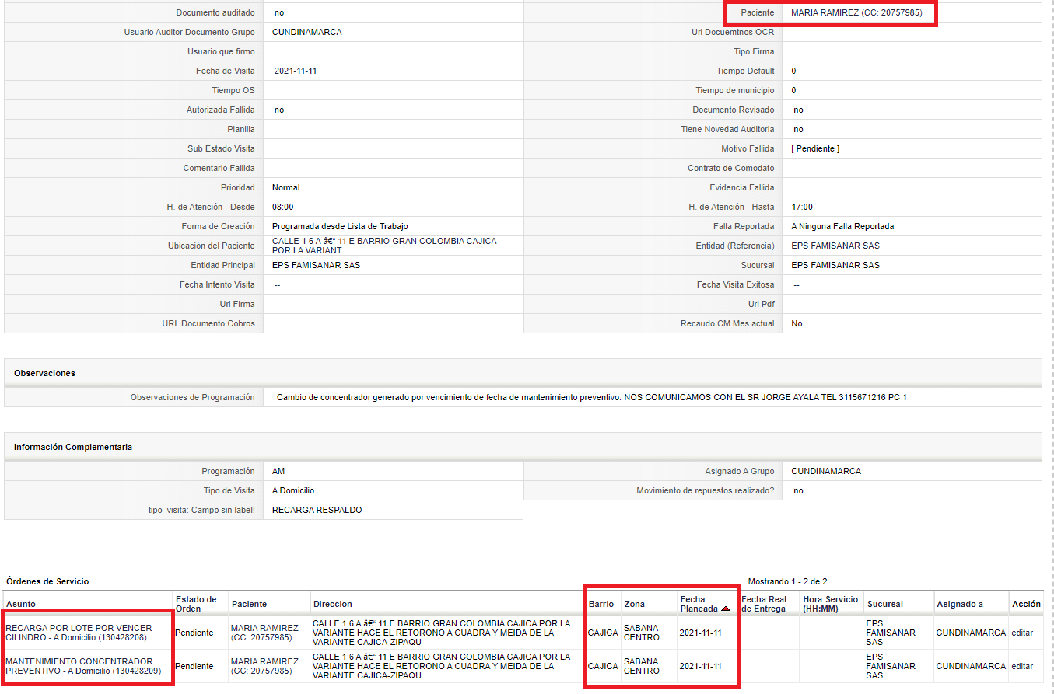Click the Entidad (Referencia) value EPS FAMISANAR SAS
This screenshot has height=694, width=1054.
click(835, 246)
